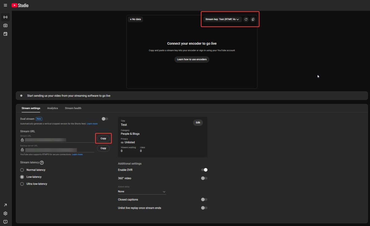The width and height of the screenshot is (370, 226).
Task: Click the Likes count
Action: pyautogui.click(x=141, y=151)
